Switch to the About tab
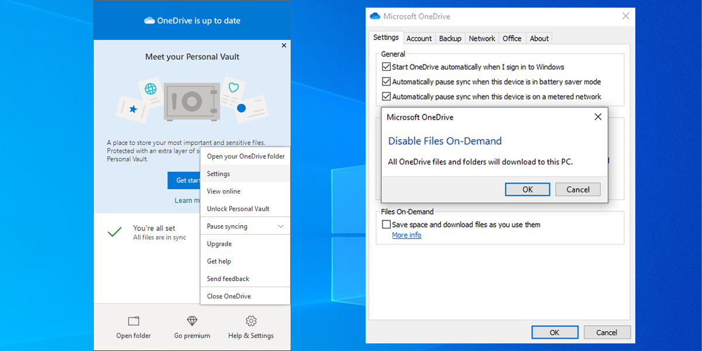Image resolution: width=702 pixels, height=351 pixels. 539,39
